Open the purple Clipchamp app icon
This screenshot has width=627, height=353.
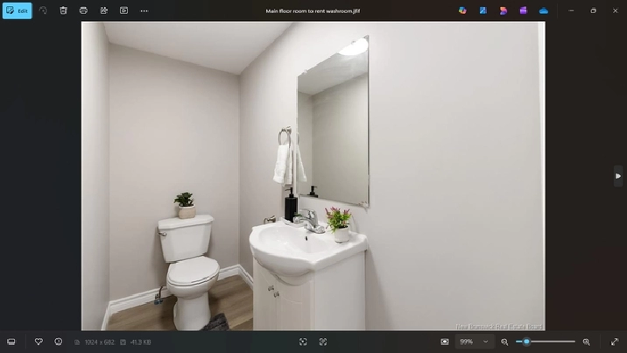[x=523, y=11]
